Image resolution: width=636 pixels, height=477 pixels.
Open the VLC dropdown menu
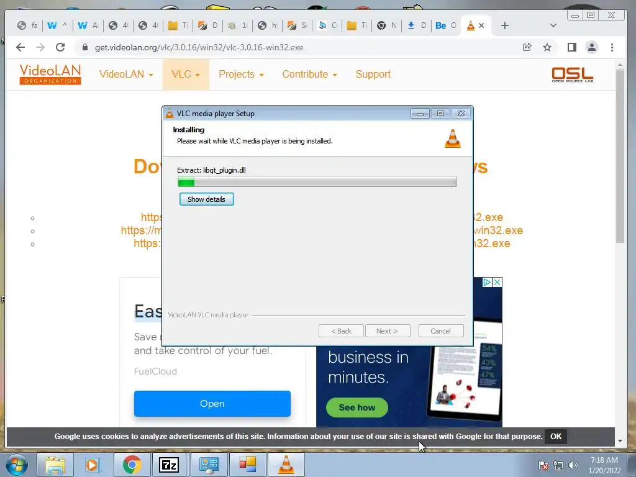[x=186, y=75]
